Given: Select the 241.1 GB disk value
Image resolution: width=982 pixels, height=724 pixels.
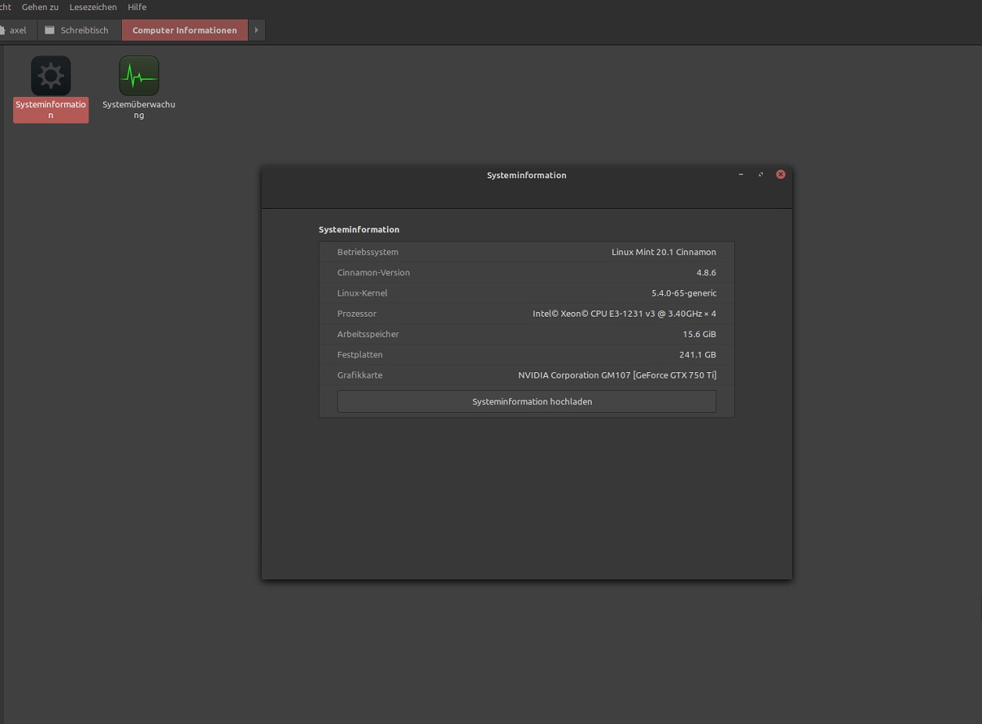Looking at the screenshot, I should 697,354.
